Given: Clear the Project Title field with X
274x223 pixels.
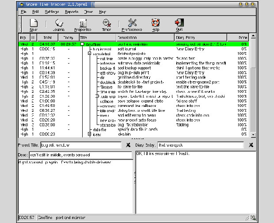Looking at the screenshot, I should (128, 145).
